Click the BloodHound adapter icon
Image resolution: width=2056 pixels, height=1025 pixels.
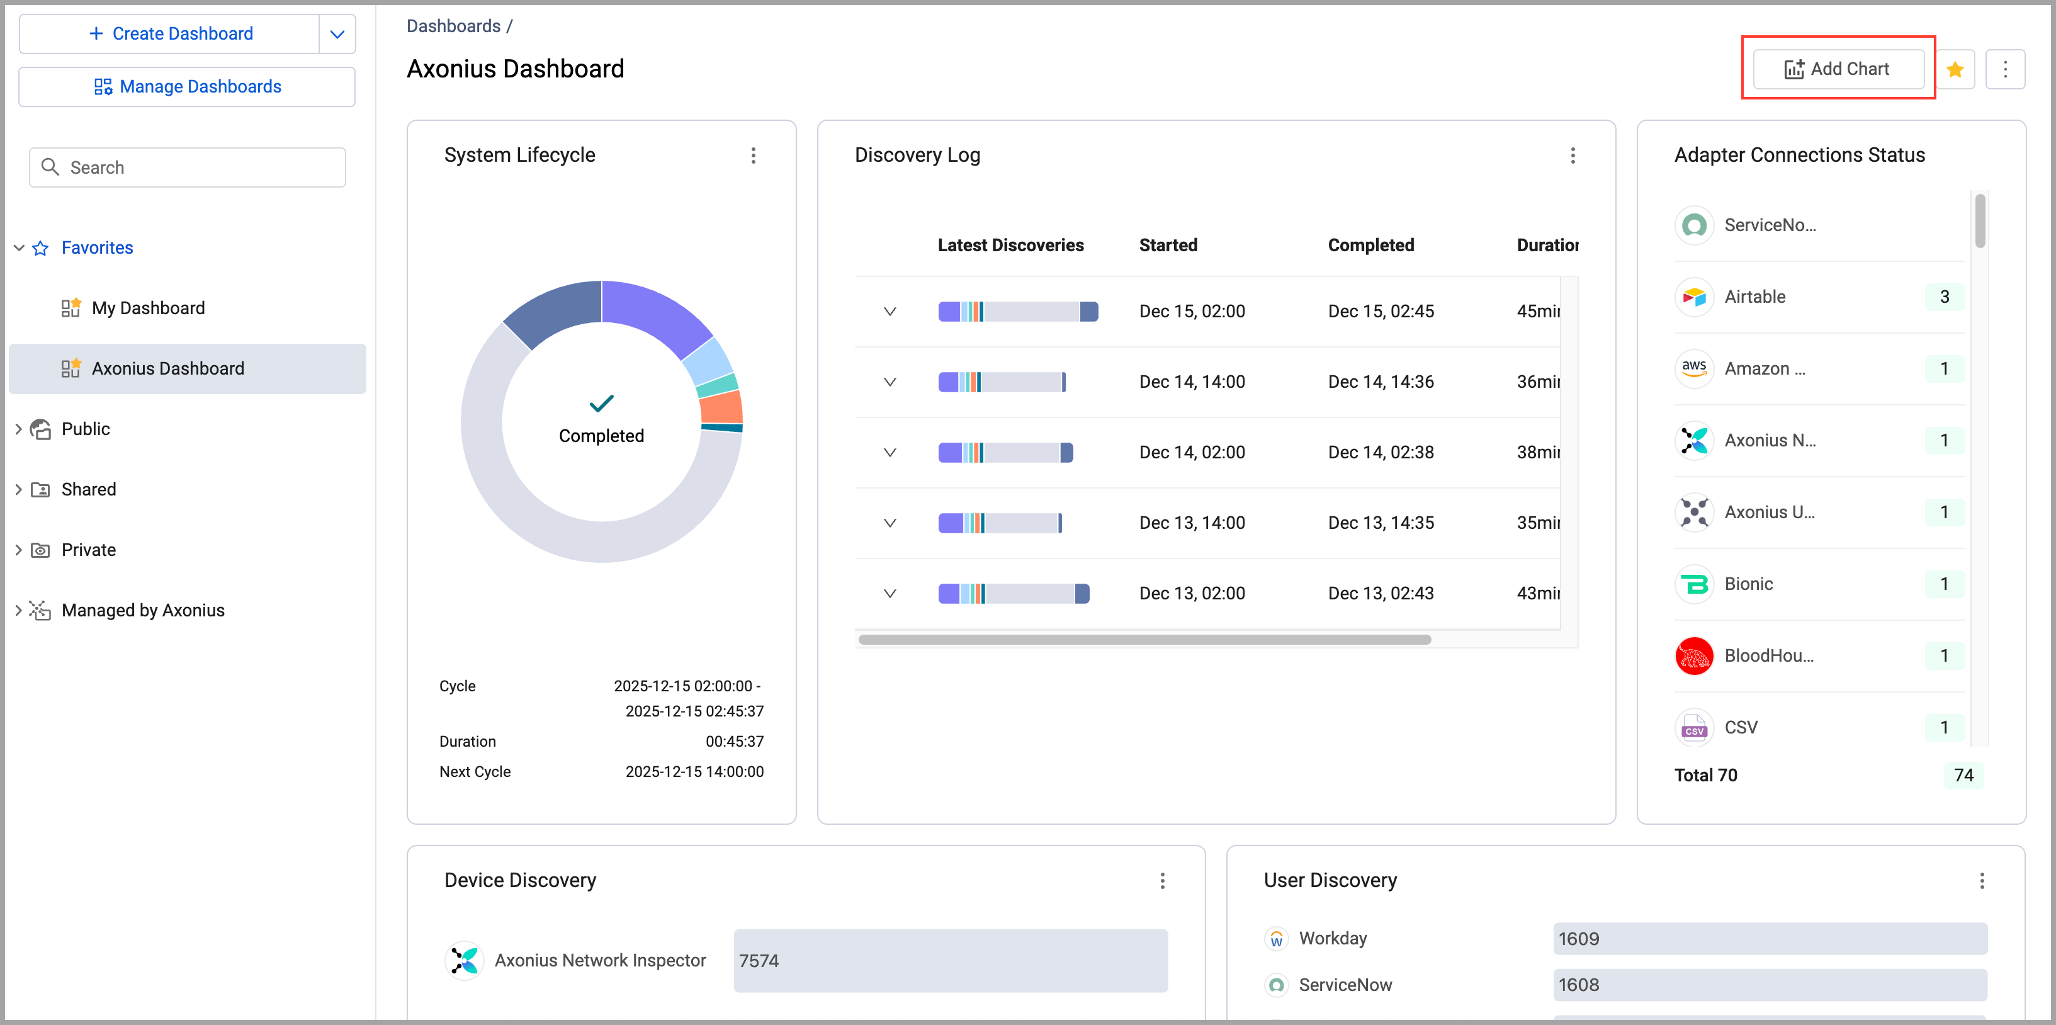point(1693,655)
